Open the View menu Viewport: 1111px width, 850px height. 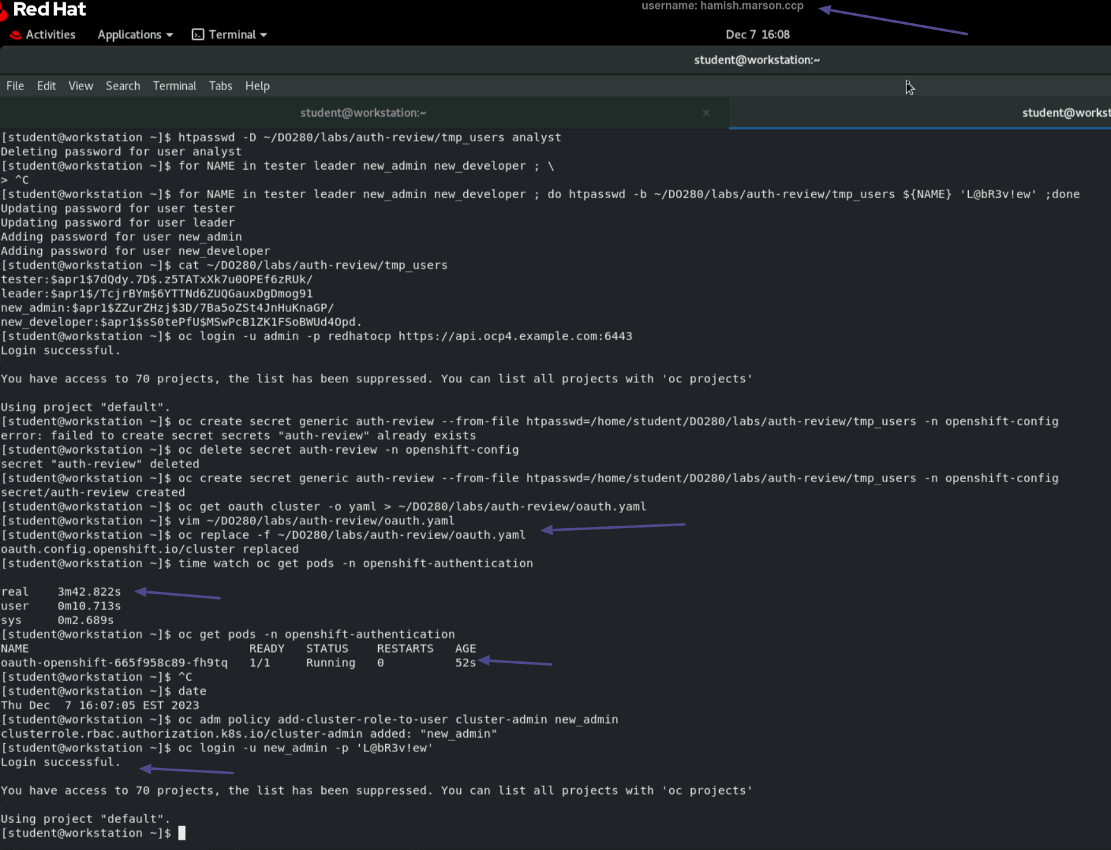[x=80, y=86]
